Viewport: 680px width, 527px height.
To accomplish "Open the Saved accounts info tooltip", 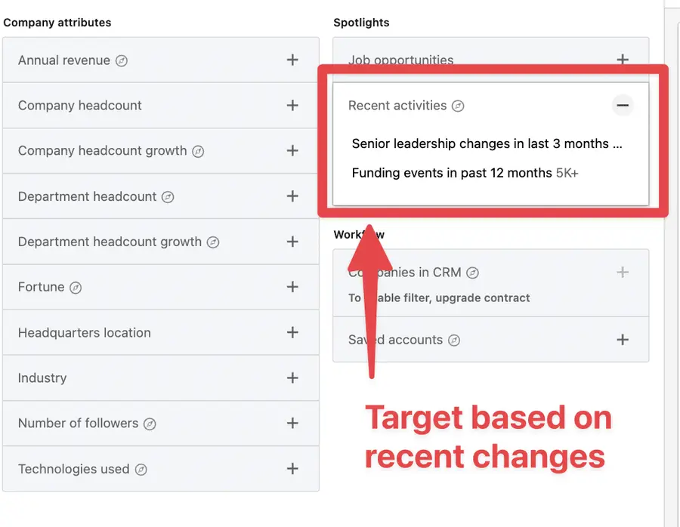I will click(x=453, y=340).
